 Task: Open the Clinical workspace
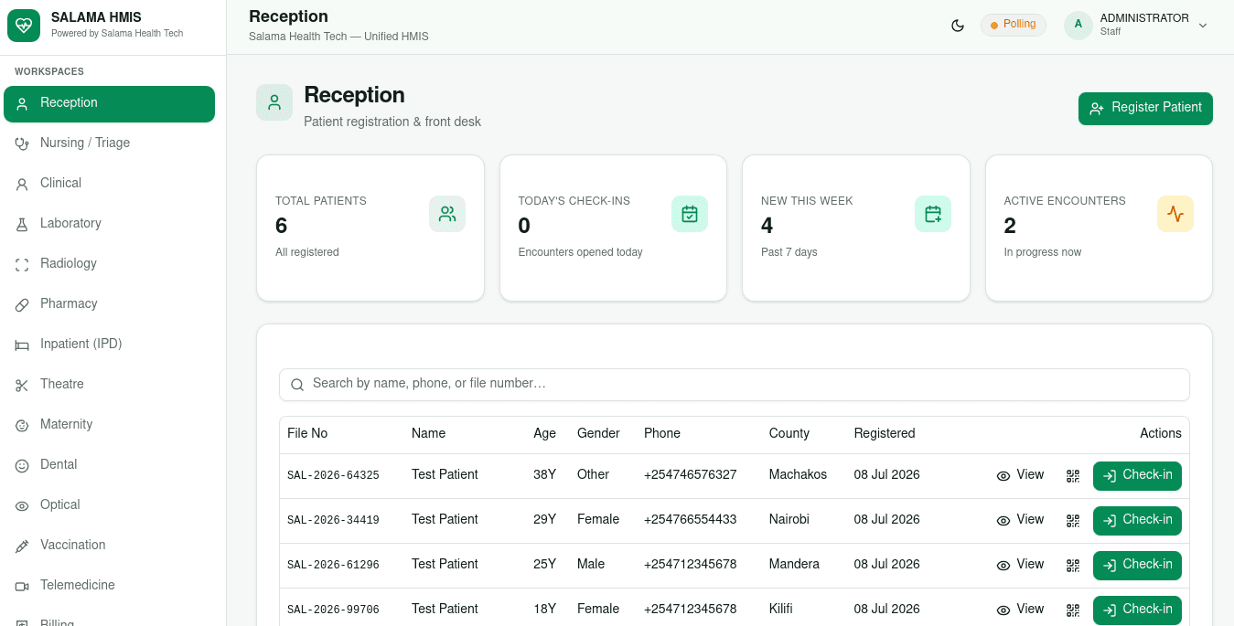[109, 184]
